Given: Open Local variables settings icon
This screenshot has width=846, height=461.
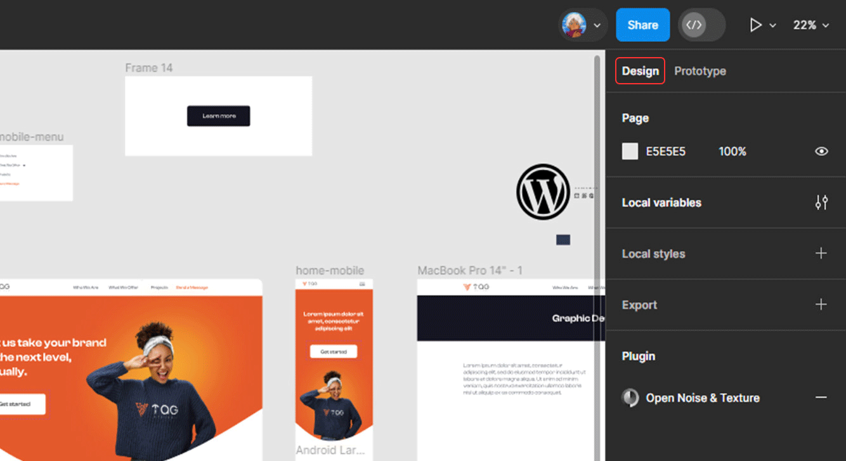Looking at the screenshot, I should pos(821,203).
